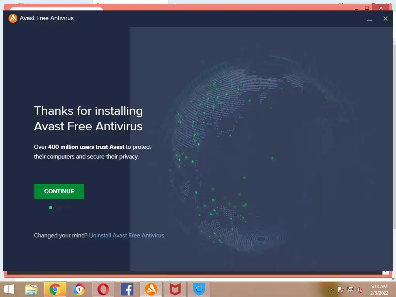The image size is (396, 297).
Task: Show hidden system tray icons
Action: tap(331, 290)
